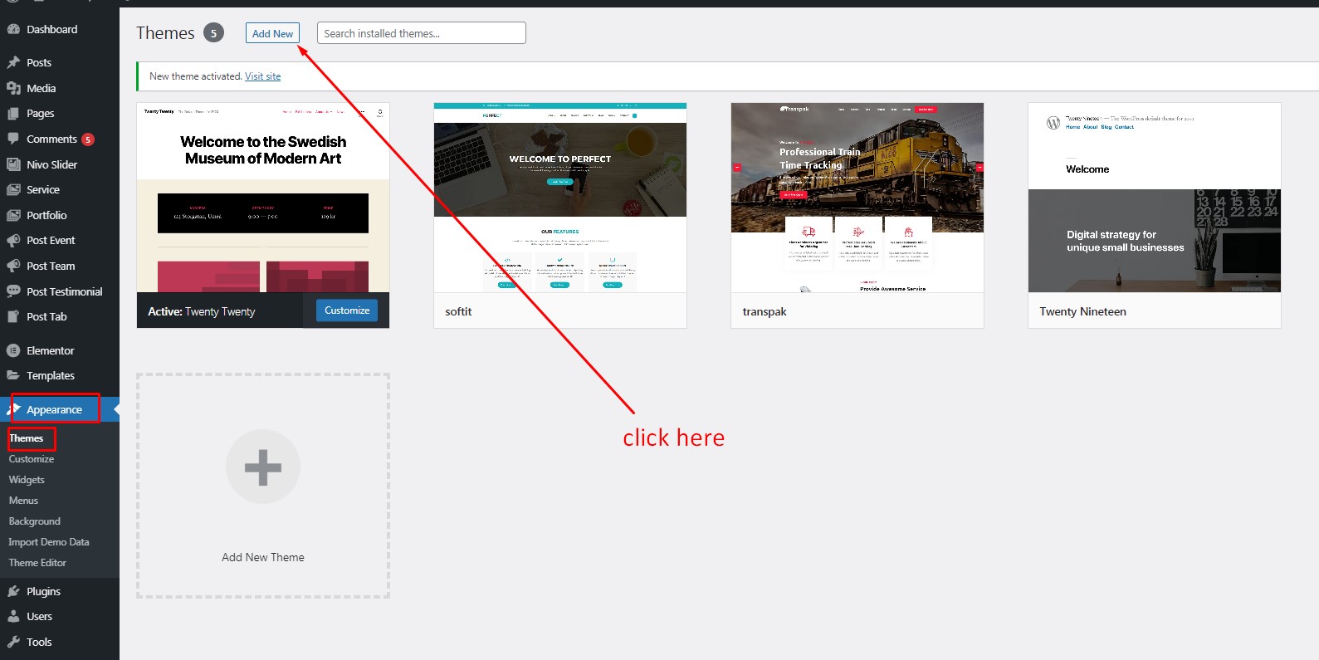Viewport: 1319px width, 660px height.
Task: Click the Nivo Slider icon
Action: point(13,164)
